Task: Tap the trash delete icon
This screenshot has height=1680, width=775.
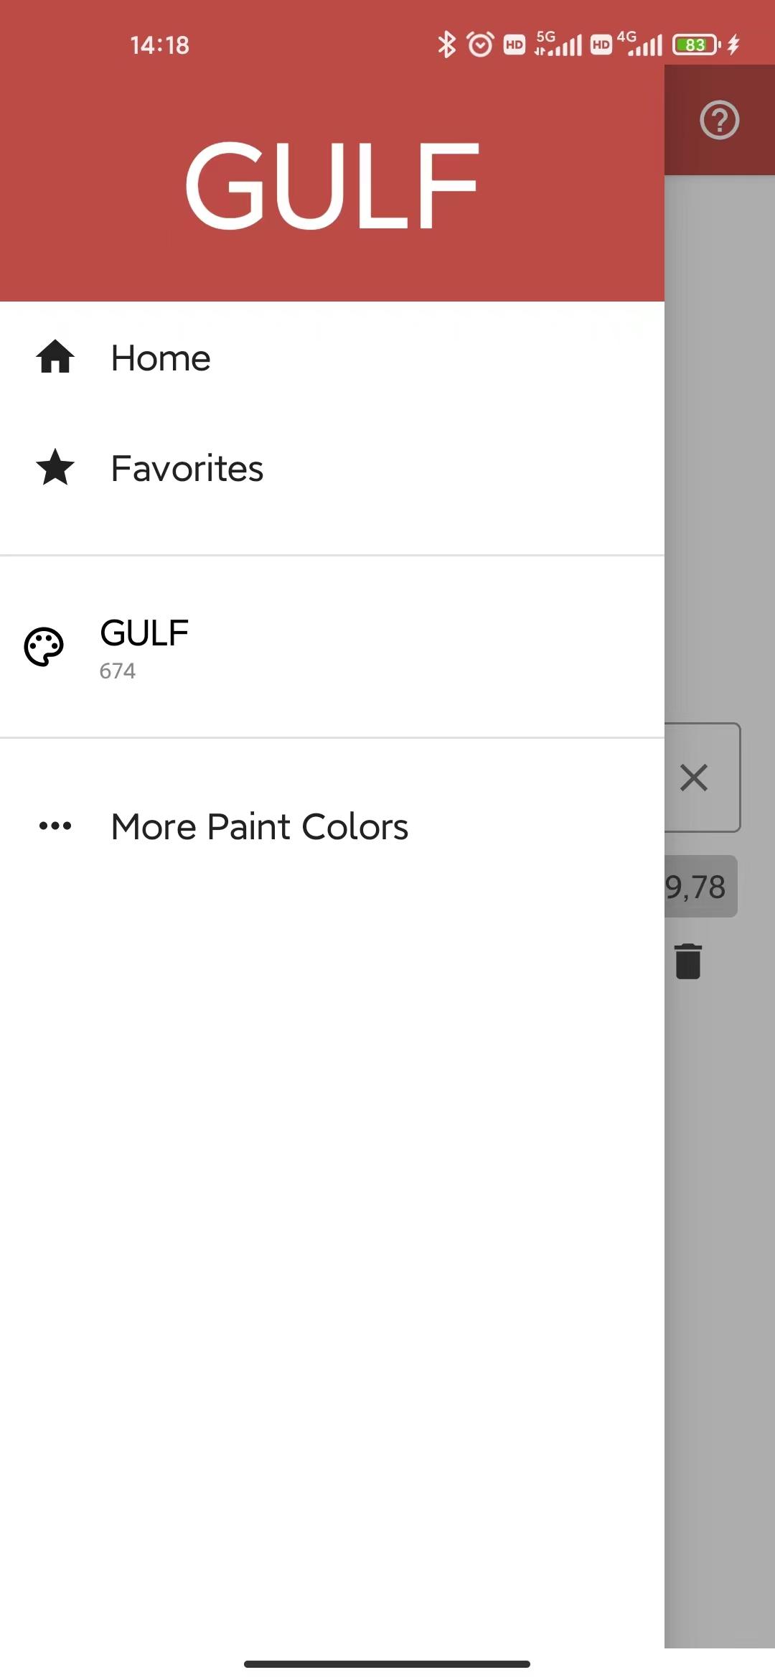Action: (688, 961)
